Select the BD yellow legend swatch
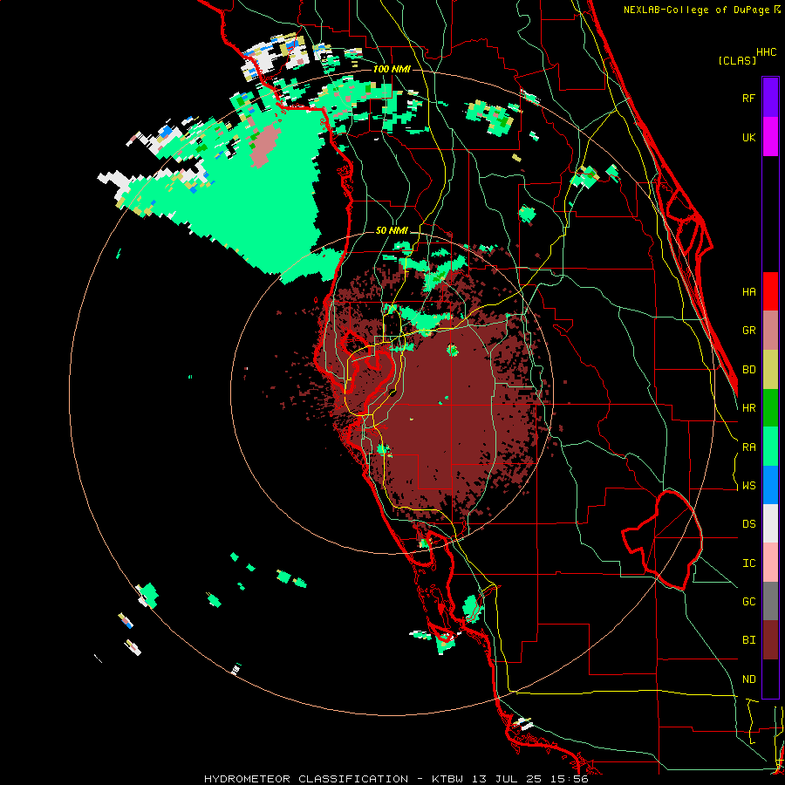The height and width of the screenshot is (785, 785). pyautogui.click(x=770, y=370)
